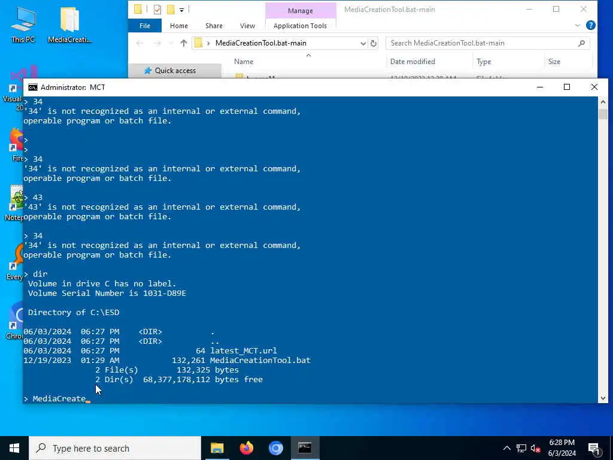Open File Explorer from the taskbar
The width and height of the screenshot is (613, 460).
tap(217, 448)
